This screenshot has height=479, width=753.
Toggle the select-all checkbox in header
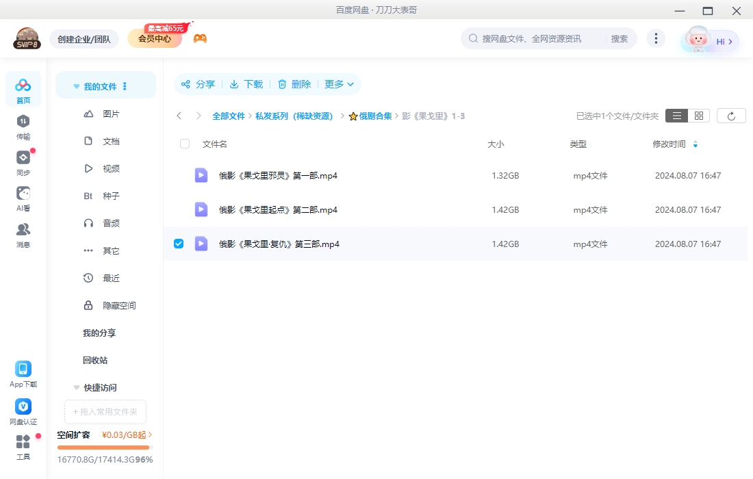185,144
